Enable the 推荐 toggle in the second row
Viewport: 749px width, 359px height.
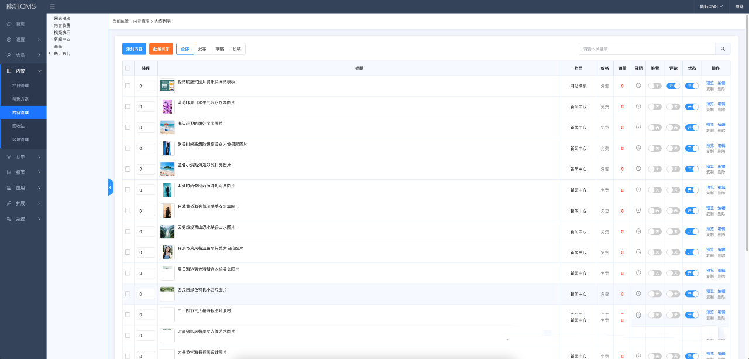[x=654, y=107]
